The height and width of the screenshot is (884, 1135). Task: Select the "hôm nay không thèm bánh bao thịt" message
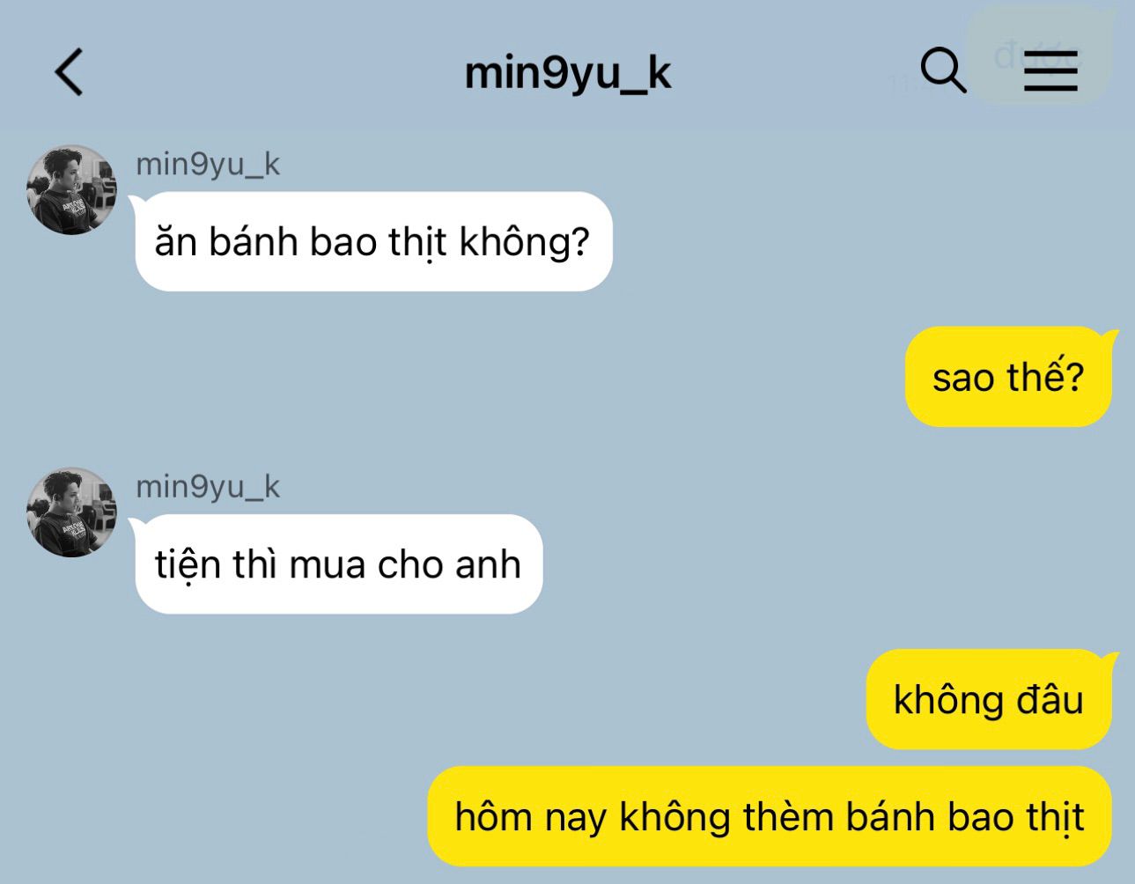pos(770,816)
